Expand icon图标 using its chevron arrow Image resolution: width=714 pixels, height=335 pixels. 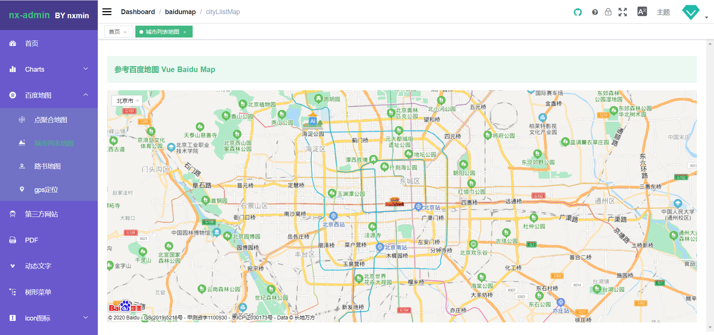(86, 318)
